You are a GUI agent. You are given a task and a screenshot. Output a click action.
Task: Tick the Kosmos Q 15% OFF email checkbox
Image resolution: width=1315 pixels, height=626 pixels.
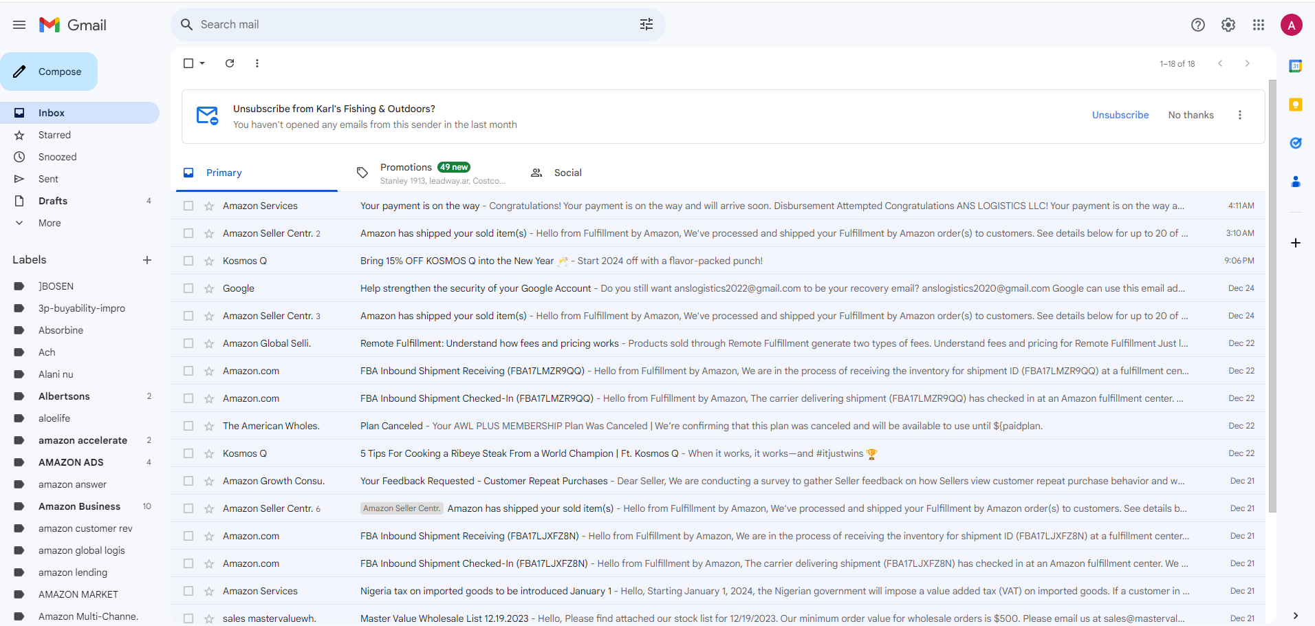point(188,261)
